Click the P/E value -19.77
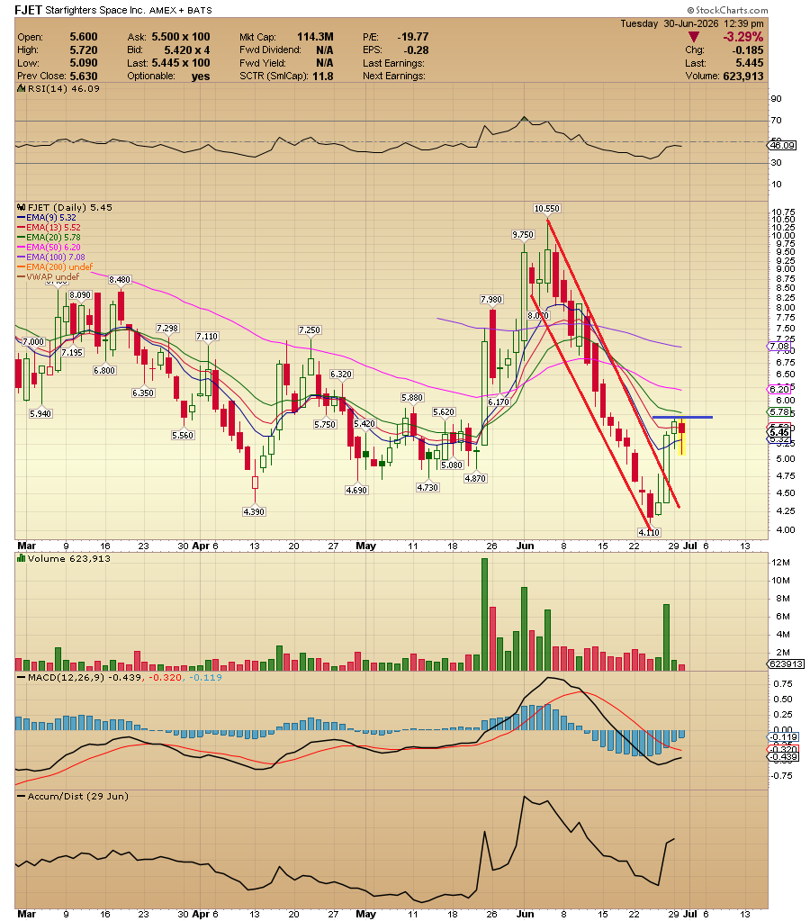The image size is (810, 921). (412, 36)
